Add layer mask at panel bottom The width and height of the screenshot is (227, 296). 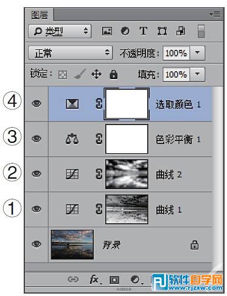click(114, 280)
